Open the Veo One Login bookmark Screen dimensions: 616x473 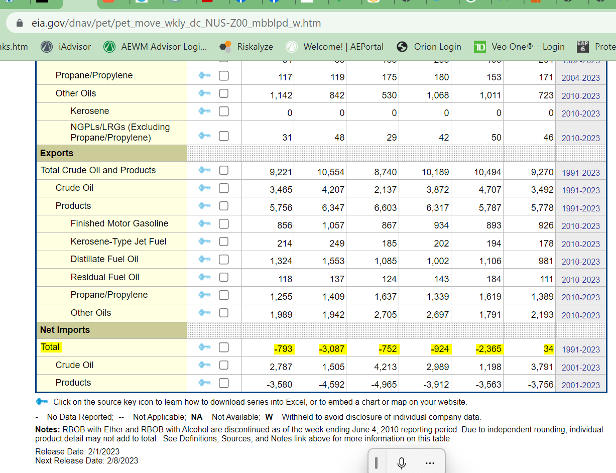[x=520, y=47]
